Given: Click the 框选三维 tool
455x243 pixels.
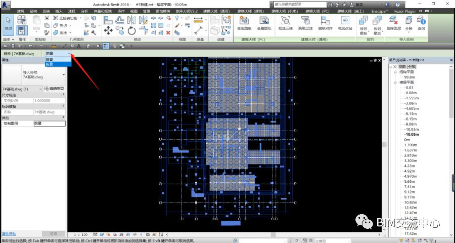Looking at the screenshot, I should [x=285, y=23].
